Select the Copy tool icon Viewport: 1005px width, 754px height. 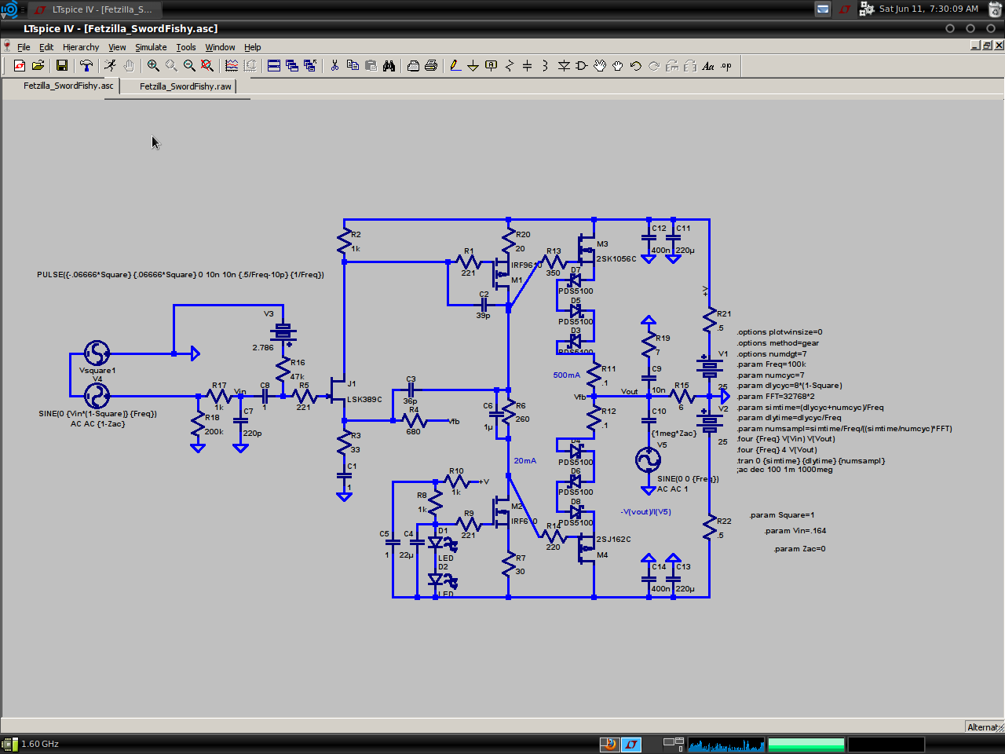pyautogui.click(x=353, y=66)
